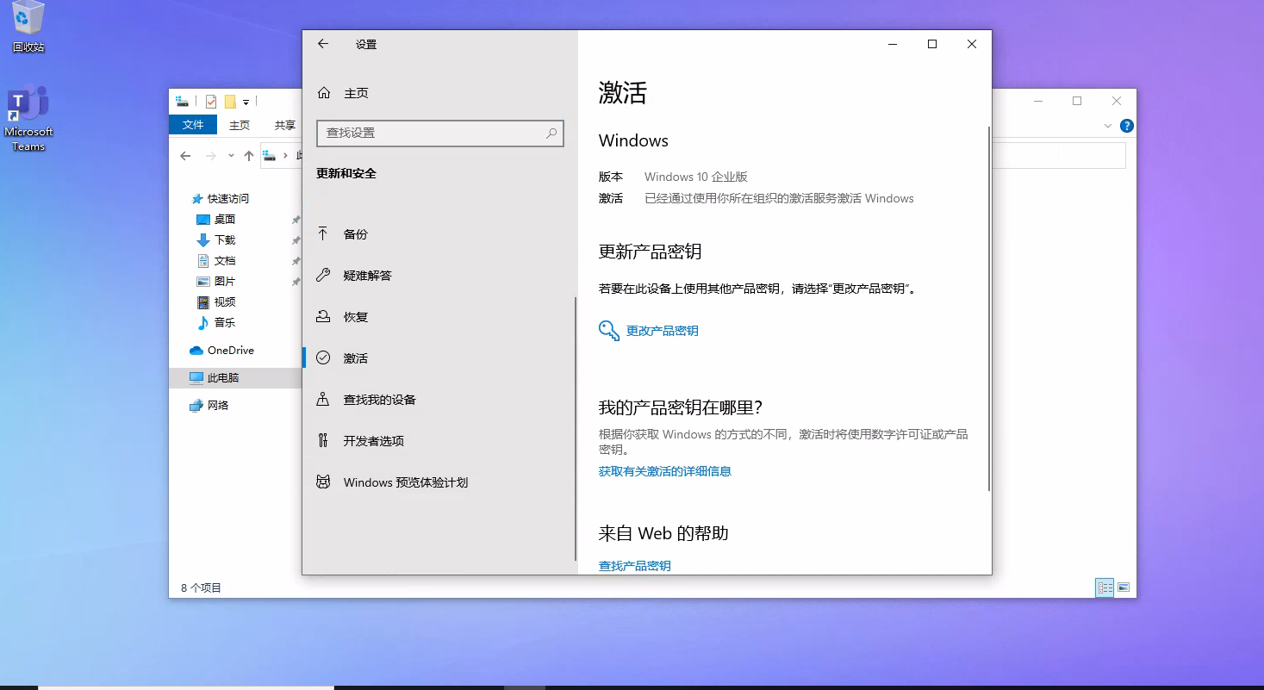The width and height of the screenshot is (1264, 690).
Task: Click the properties checkmark icon in Explorer title bar
Action: (x=211, y=102)
